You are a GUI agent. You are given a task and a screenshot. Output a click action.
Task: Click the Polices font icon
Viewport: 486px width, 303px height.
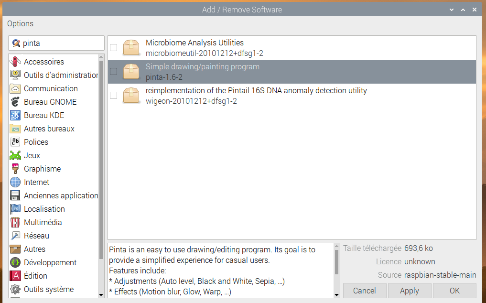(x=15, y=142)
